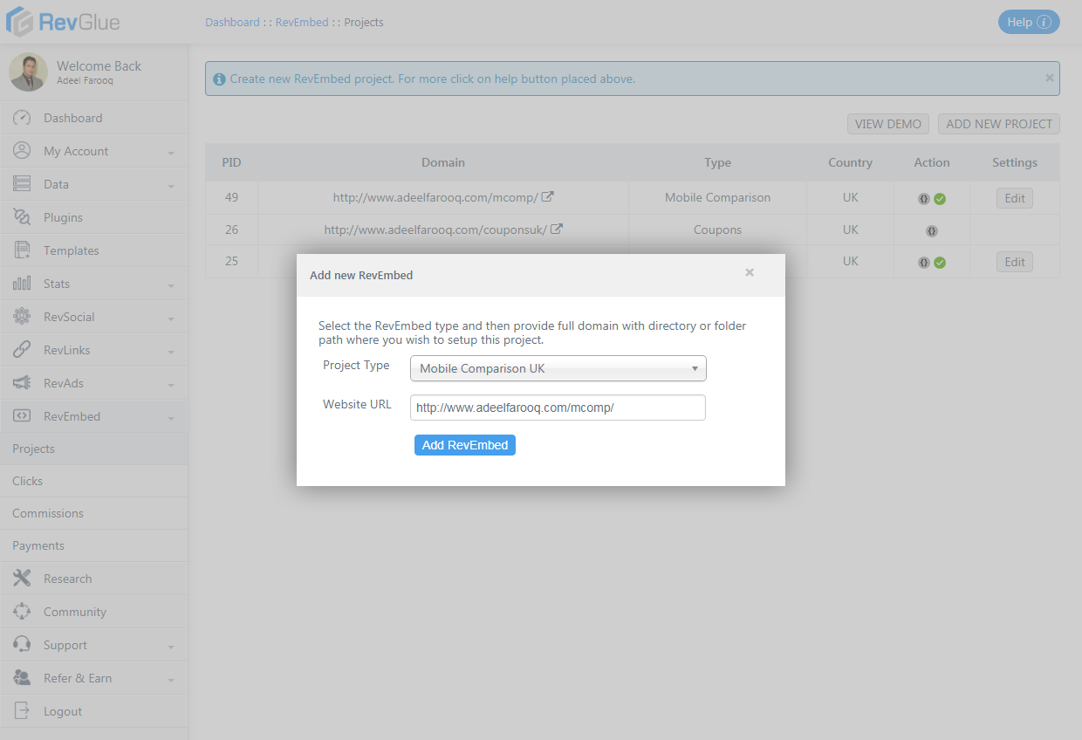Screen dimensions: 1082x740
Task: Open Commissions submenu item
Action: 93,513
